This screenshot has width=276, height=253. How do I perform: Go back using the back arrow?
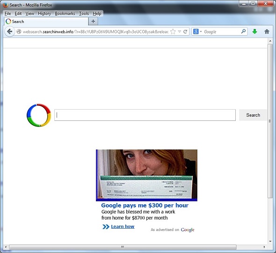[10, 32]
